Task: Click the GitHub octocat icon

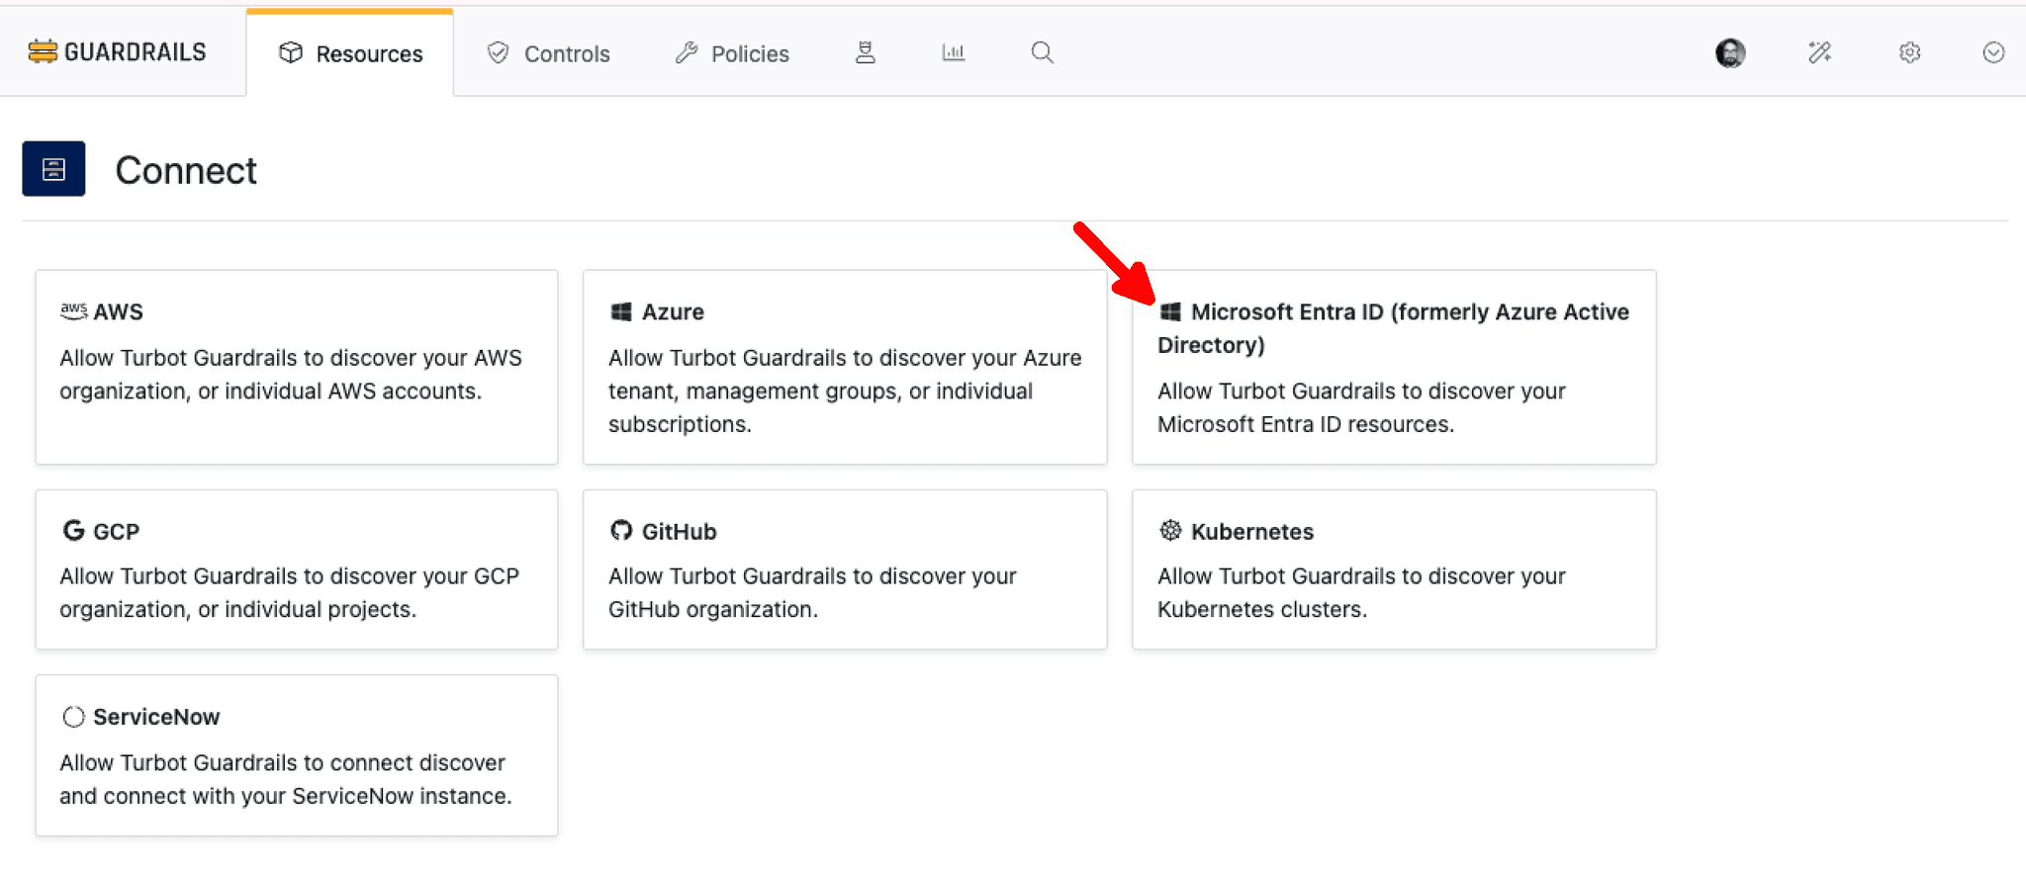Action: click(x=621, y=531)
